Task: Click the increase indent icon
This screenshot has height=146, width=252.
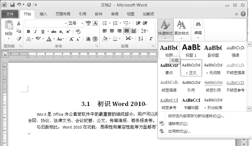Action: (x=145, y=23)
